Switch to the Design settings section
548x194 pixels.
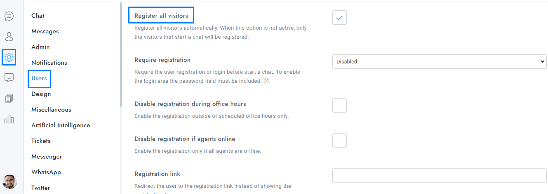click(x=41, y=94)
